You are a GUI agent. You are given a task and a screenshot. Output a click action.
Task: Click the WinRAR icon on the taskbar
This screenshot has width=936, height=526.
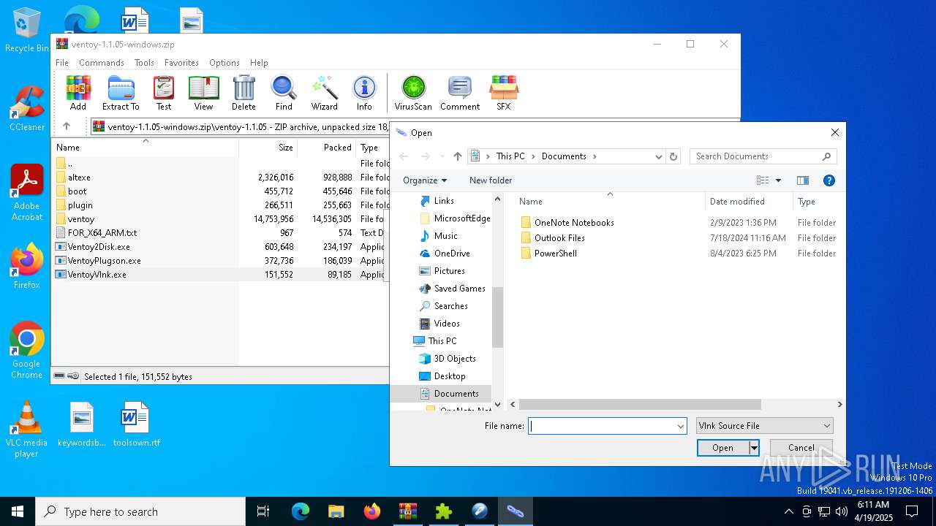pos(407,511)
